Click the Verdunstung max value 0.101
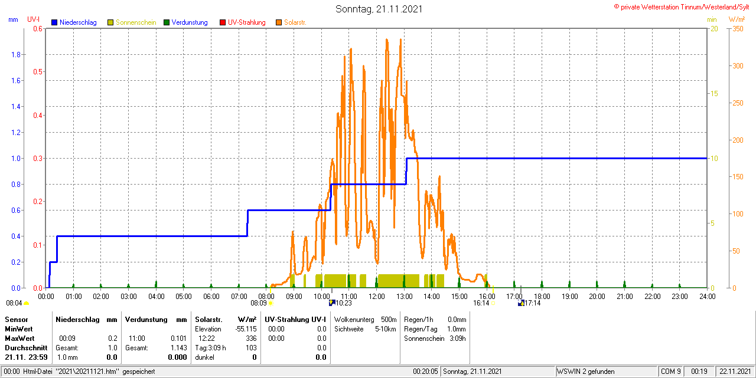This screenshot has width=756, height=378. [178, 338]
